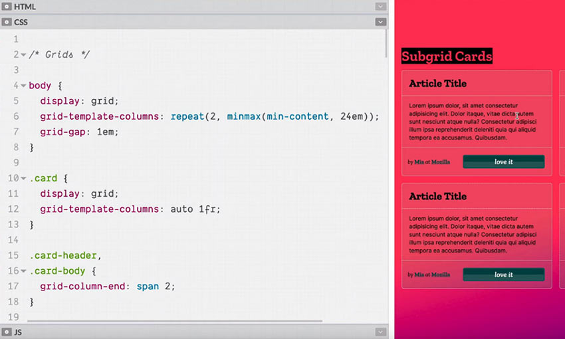
Task: Click the '24em' value on line 6
Action: [352, 116]
